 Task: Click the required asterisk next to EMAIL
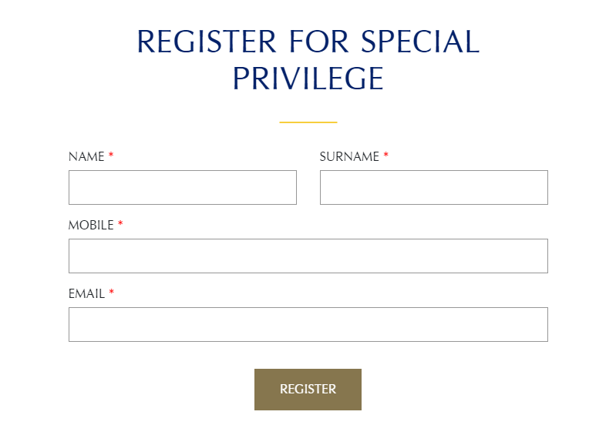pos(112,292)
